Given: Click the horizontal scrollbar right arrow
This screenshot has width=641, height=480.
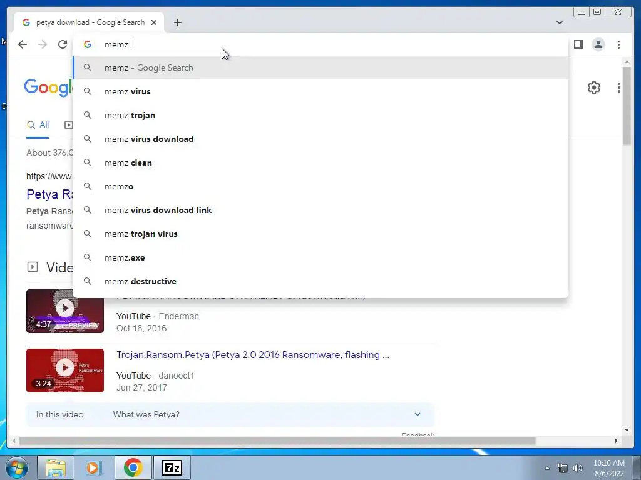Looking at the screenshot, I should pyautogui.click(x=617, y=441).
